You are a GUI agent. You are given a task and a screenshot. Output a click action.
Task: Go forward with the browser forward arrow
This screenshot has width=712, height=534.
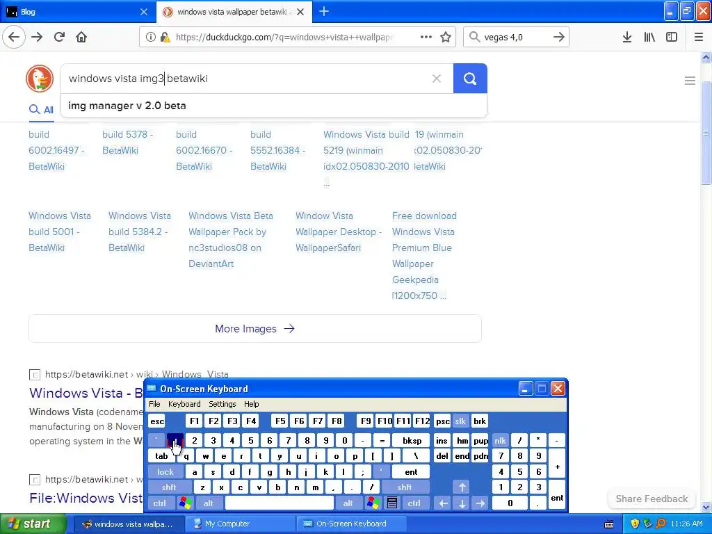click(37, 37)
